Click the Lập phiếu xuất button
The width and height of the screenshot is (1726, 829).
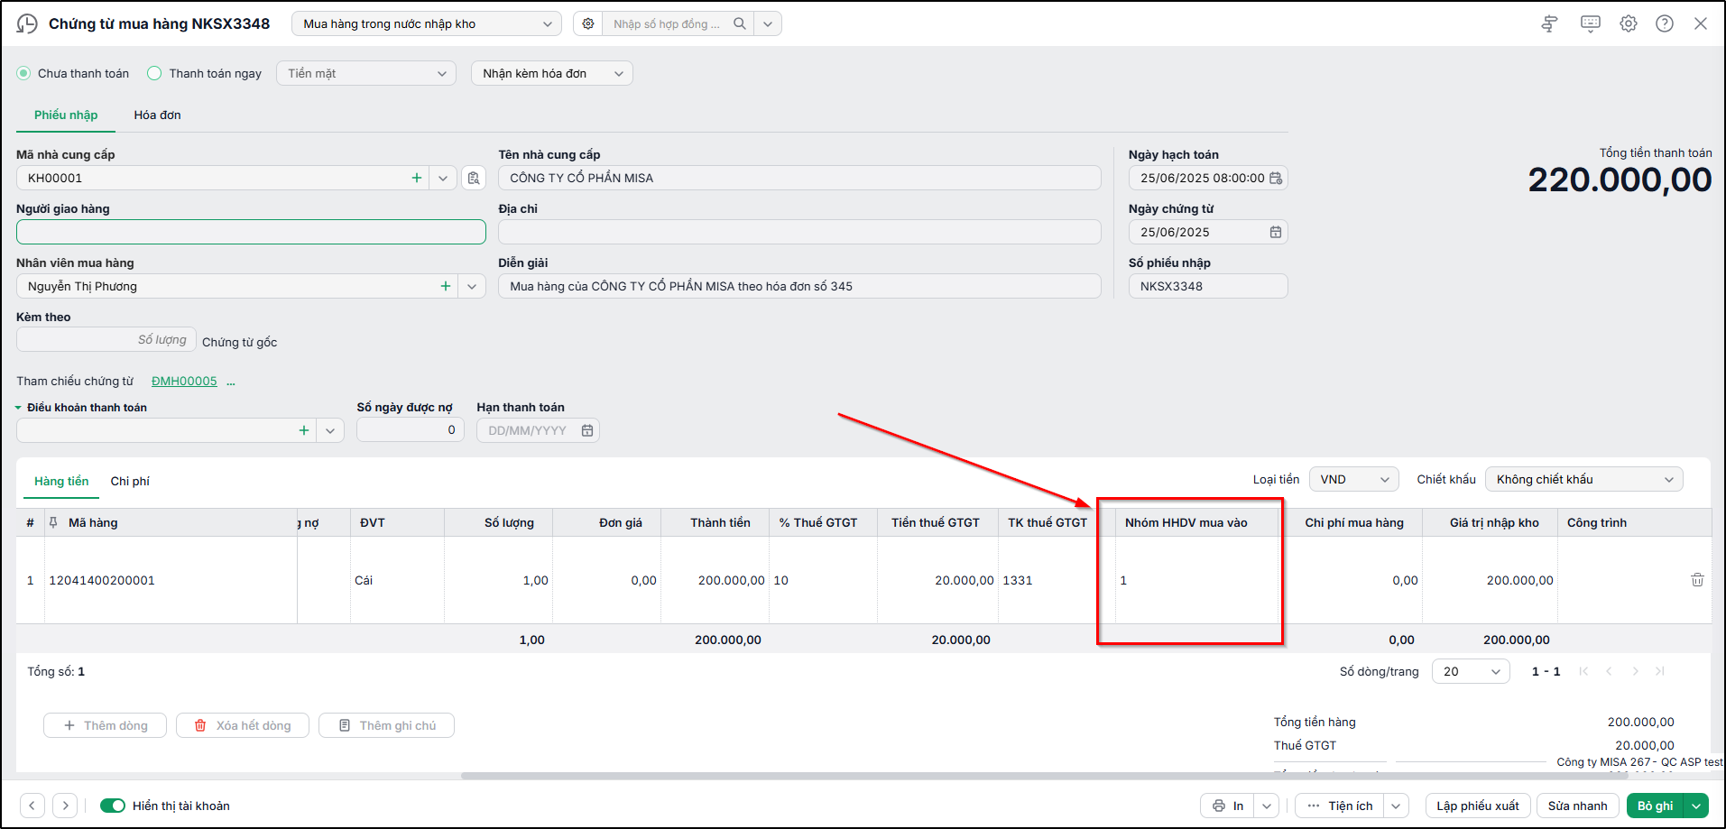tap(1478, 806)
